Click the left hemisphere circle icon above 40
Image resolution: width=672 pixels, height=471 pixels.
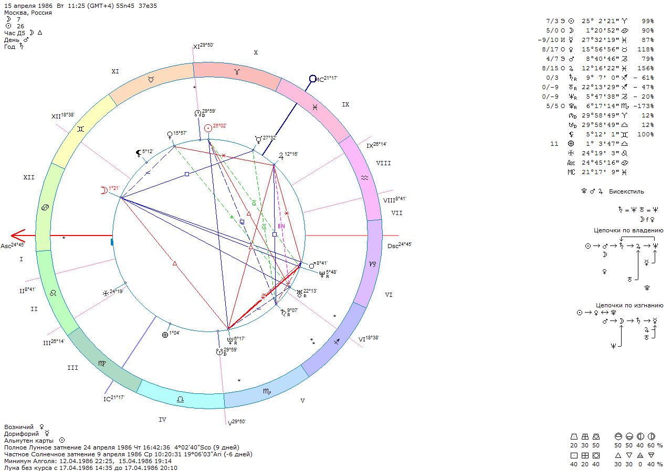[x=640, y=436]
